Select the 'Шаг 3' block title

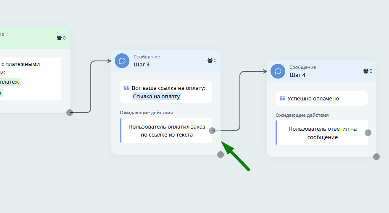[142, 64]
